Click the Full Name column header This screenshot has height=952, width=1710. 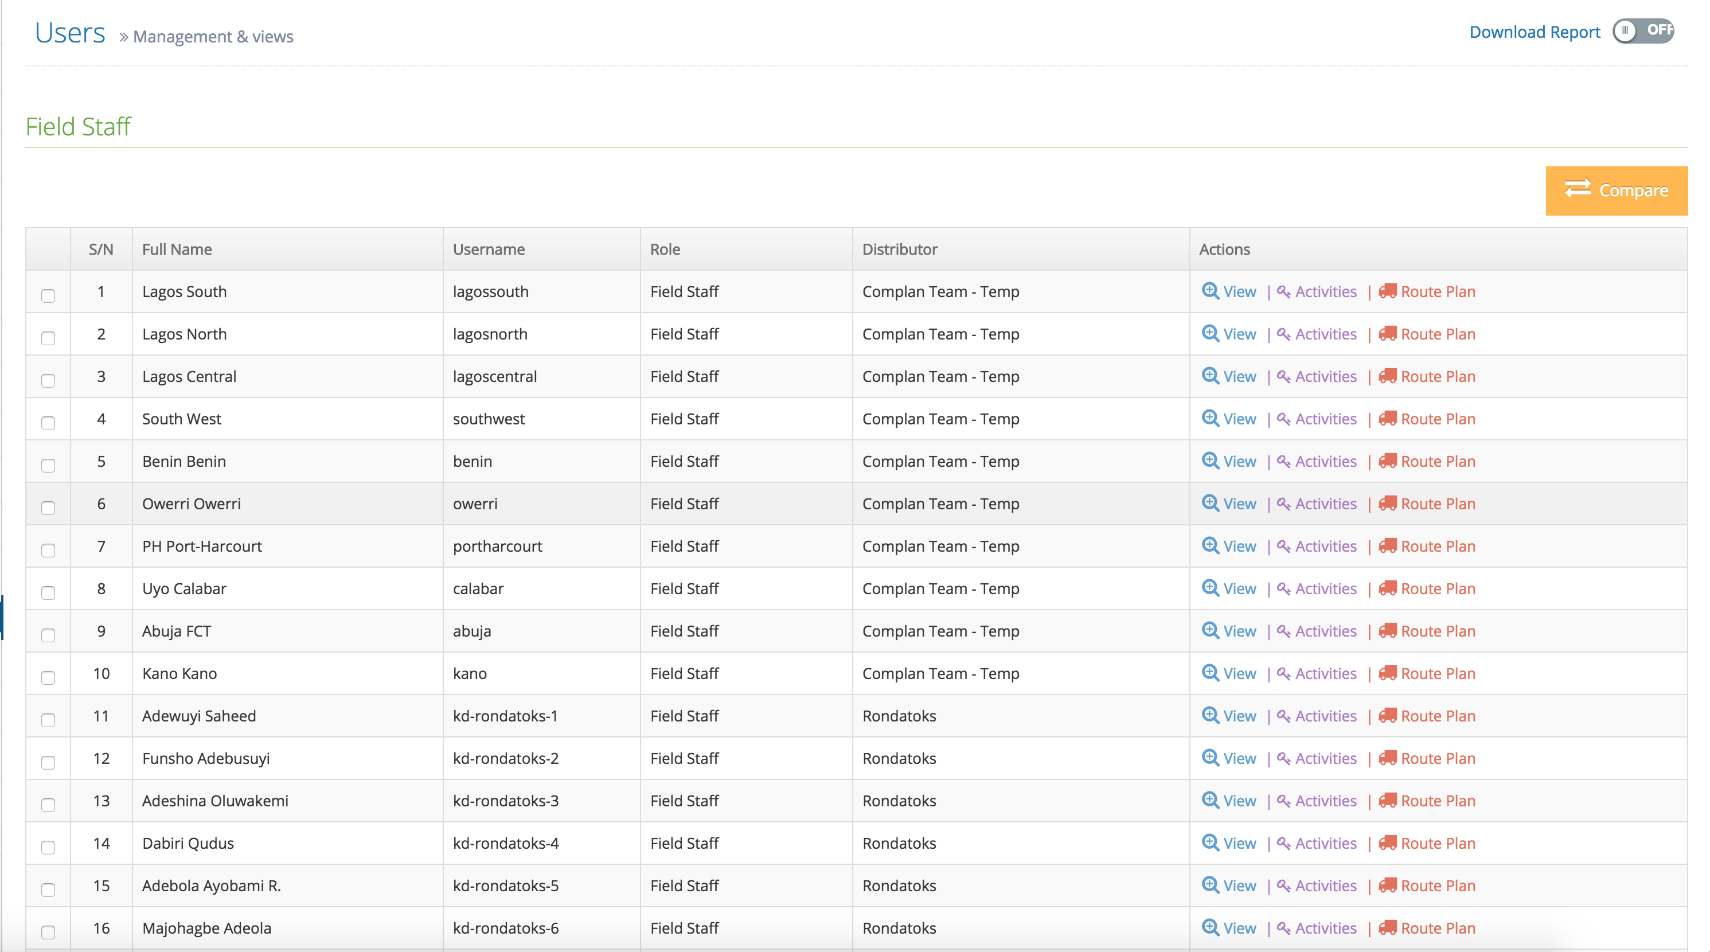(177, 249)
